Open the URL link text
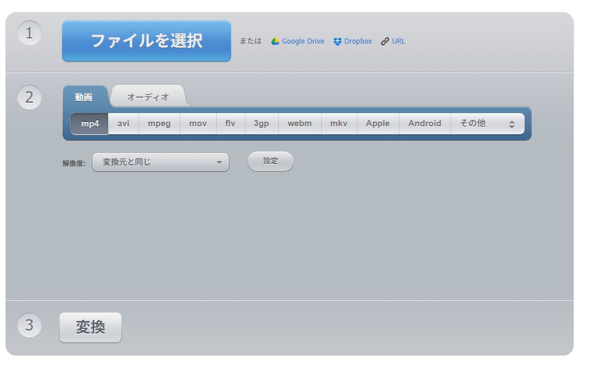Image resolution: width=608 pixels, height=368 pixels. pos(399,41)
